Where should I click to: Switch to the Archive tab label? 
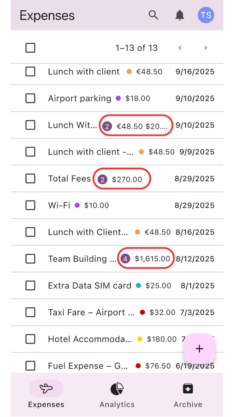pos(188,404)
